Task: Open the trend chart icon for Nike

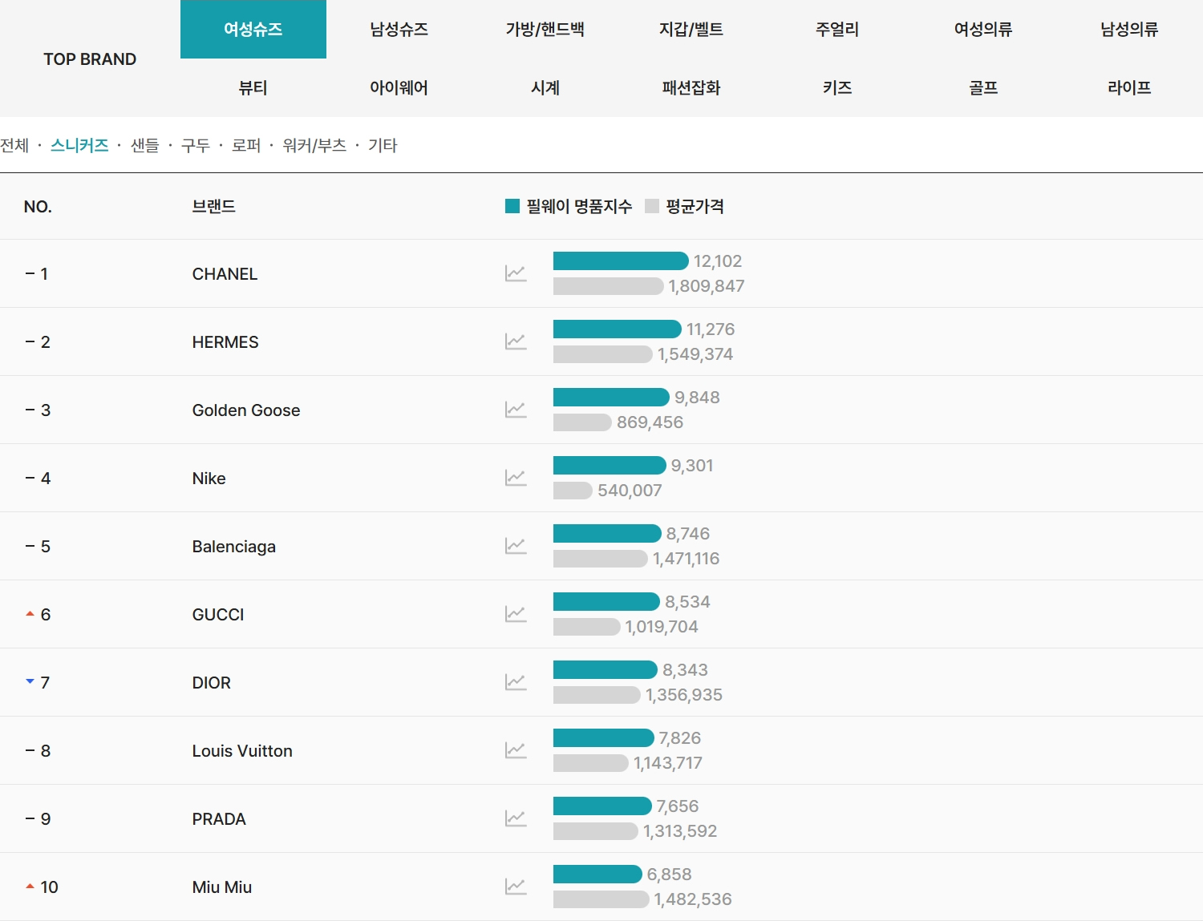Action: pyautogui.click(x=516, y=478)
